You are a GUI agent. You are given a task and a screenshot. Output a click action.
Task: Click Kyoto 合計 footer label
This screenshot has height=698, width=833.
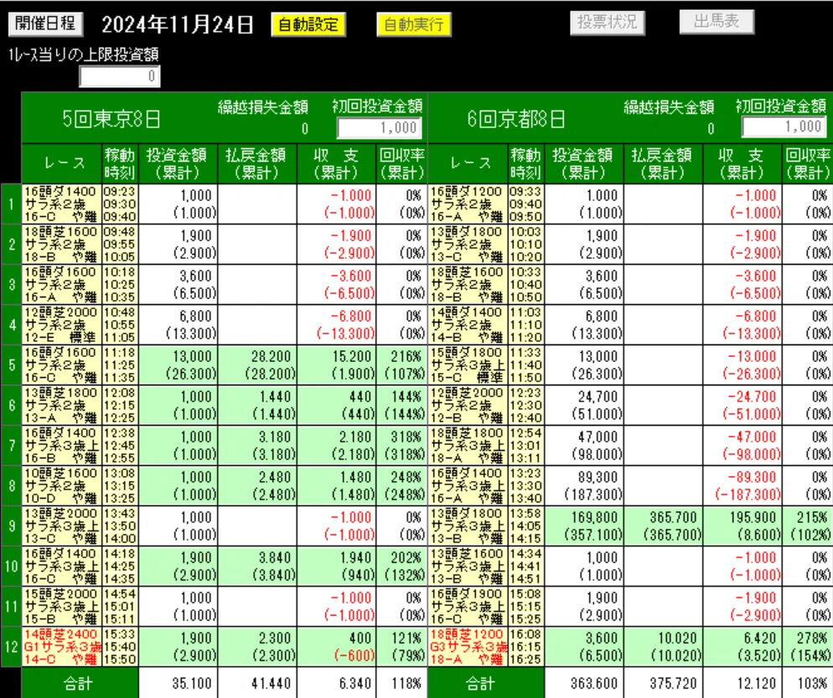(x=486, y=683)
